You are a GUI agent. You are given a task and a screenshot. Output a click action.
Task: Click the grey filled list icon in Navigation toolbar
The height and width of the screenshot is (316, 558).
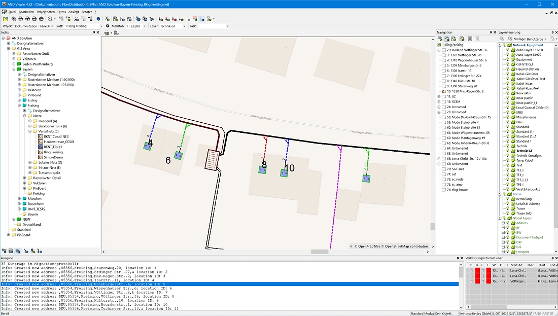tap(470, 39)
